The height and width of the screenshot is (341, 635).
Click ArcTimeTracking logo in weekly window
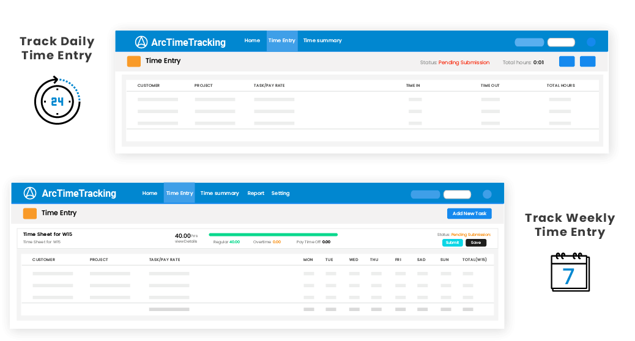coord(70,193)
